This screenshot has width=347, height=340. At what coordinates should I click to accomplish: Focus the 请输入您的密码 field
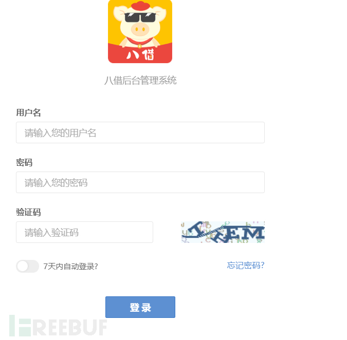140,182
